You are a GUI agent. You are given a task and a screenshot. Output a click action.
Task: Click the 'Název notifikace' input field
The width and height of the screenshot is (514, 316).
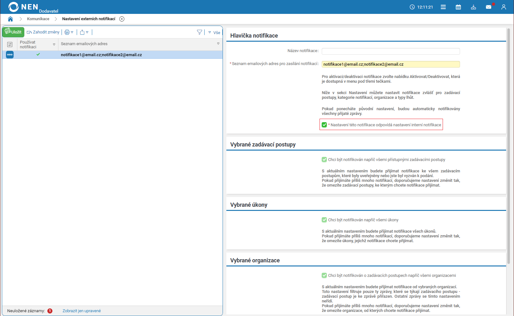pos(391,51)
